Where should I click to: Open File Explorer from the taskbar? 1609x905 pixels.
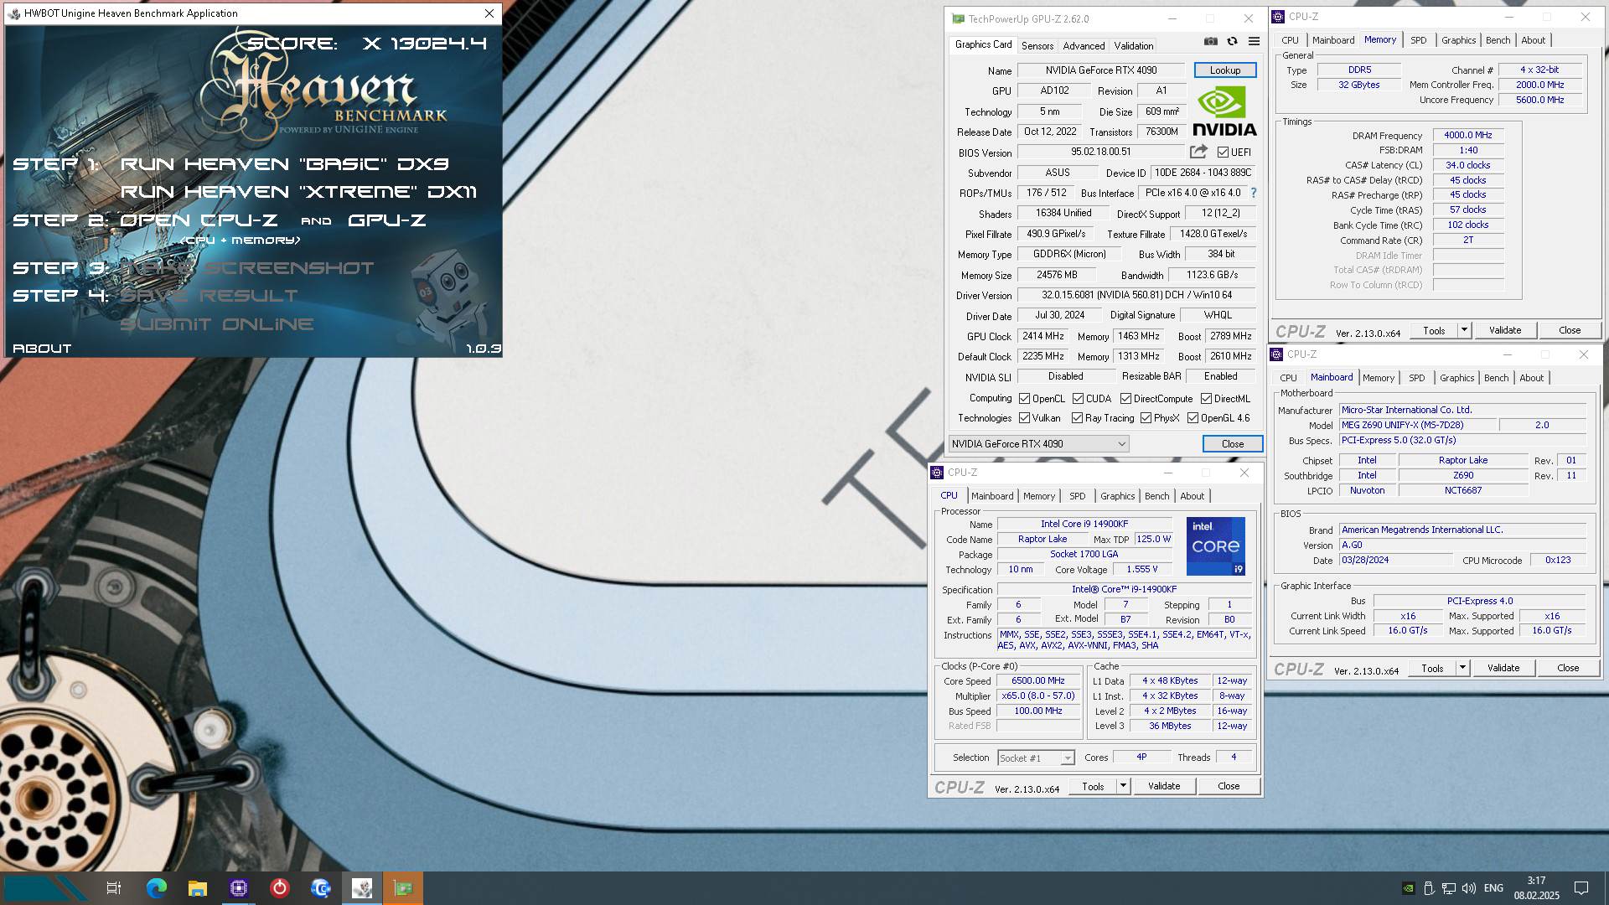[x=198, y=888]
